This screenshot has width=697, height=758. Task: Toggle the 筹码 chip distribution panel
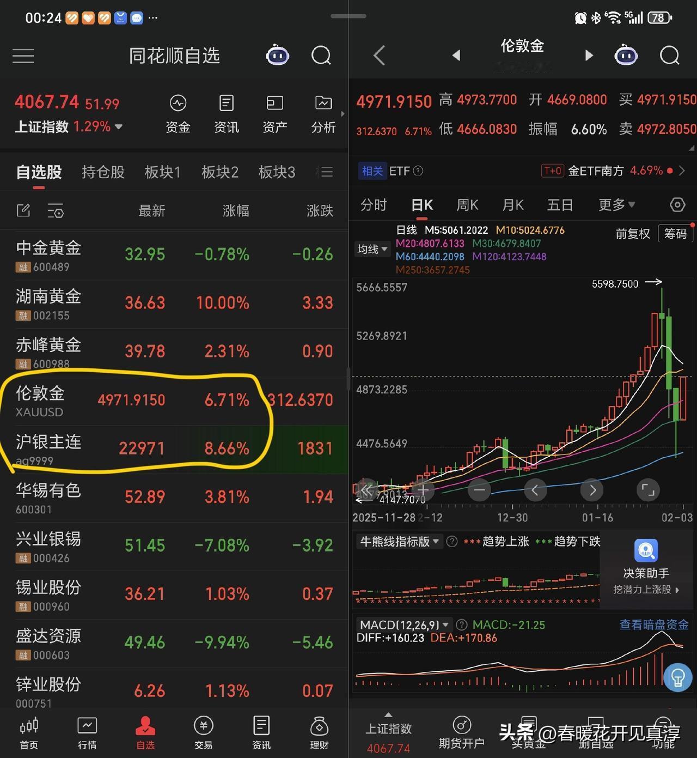pos(675,234)
